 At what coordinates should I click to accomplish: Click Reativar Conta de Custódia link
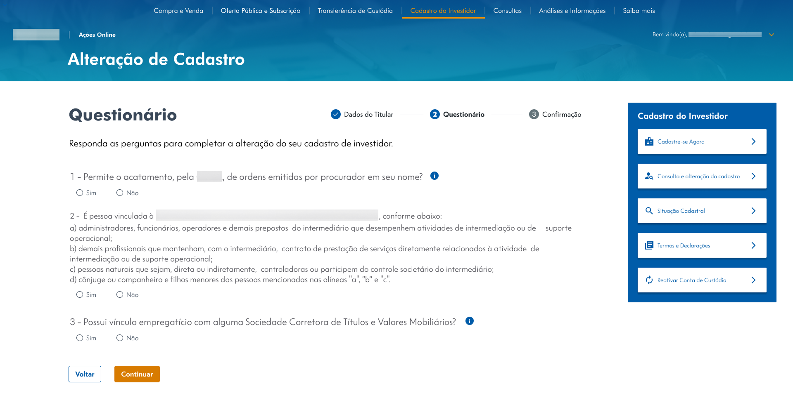pos(692,280)
